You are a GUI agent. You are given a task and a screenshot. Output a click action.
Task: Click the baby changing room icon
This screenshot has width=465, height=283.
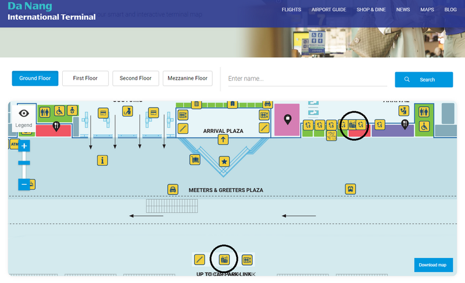coord(73,111)
